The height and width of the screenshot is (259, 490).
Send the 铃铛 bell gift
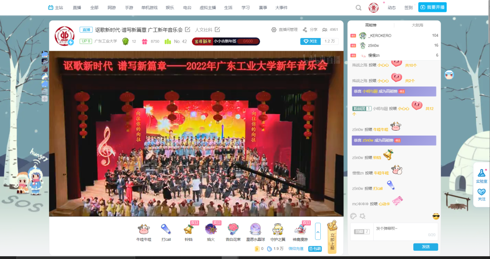(x=188, y=232)
